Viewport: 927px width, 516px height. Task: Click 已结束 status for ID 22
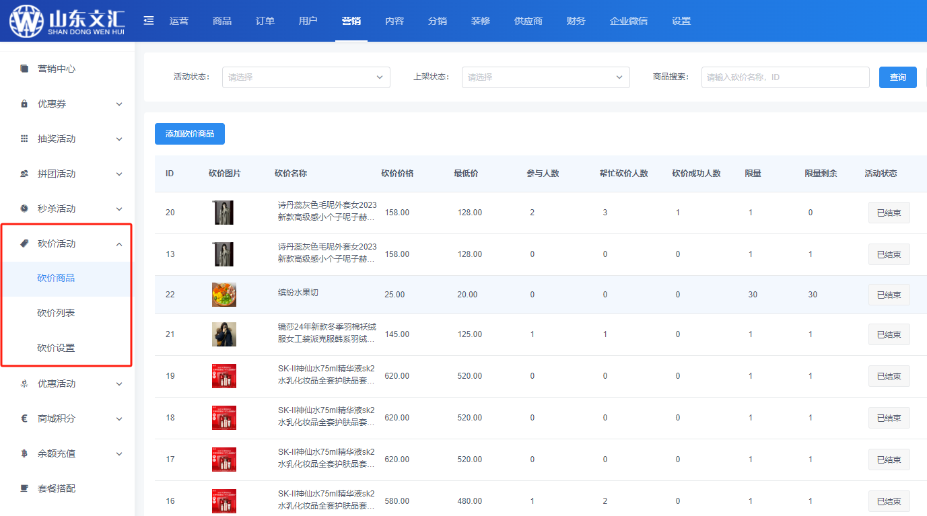pos(889,295)
